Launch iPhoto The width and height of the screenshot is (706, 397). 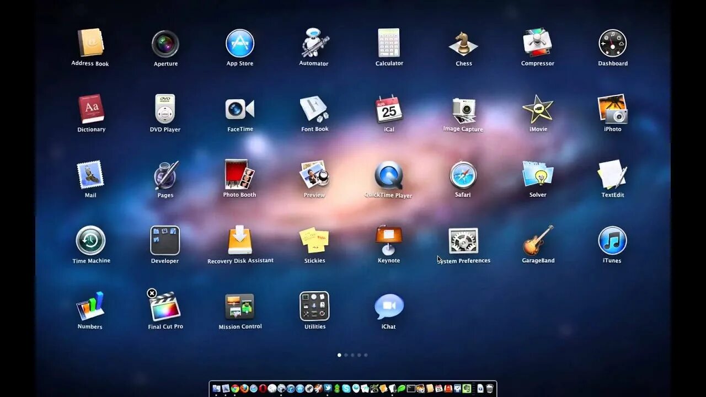click(613, 109)
